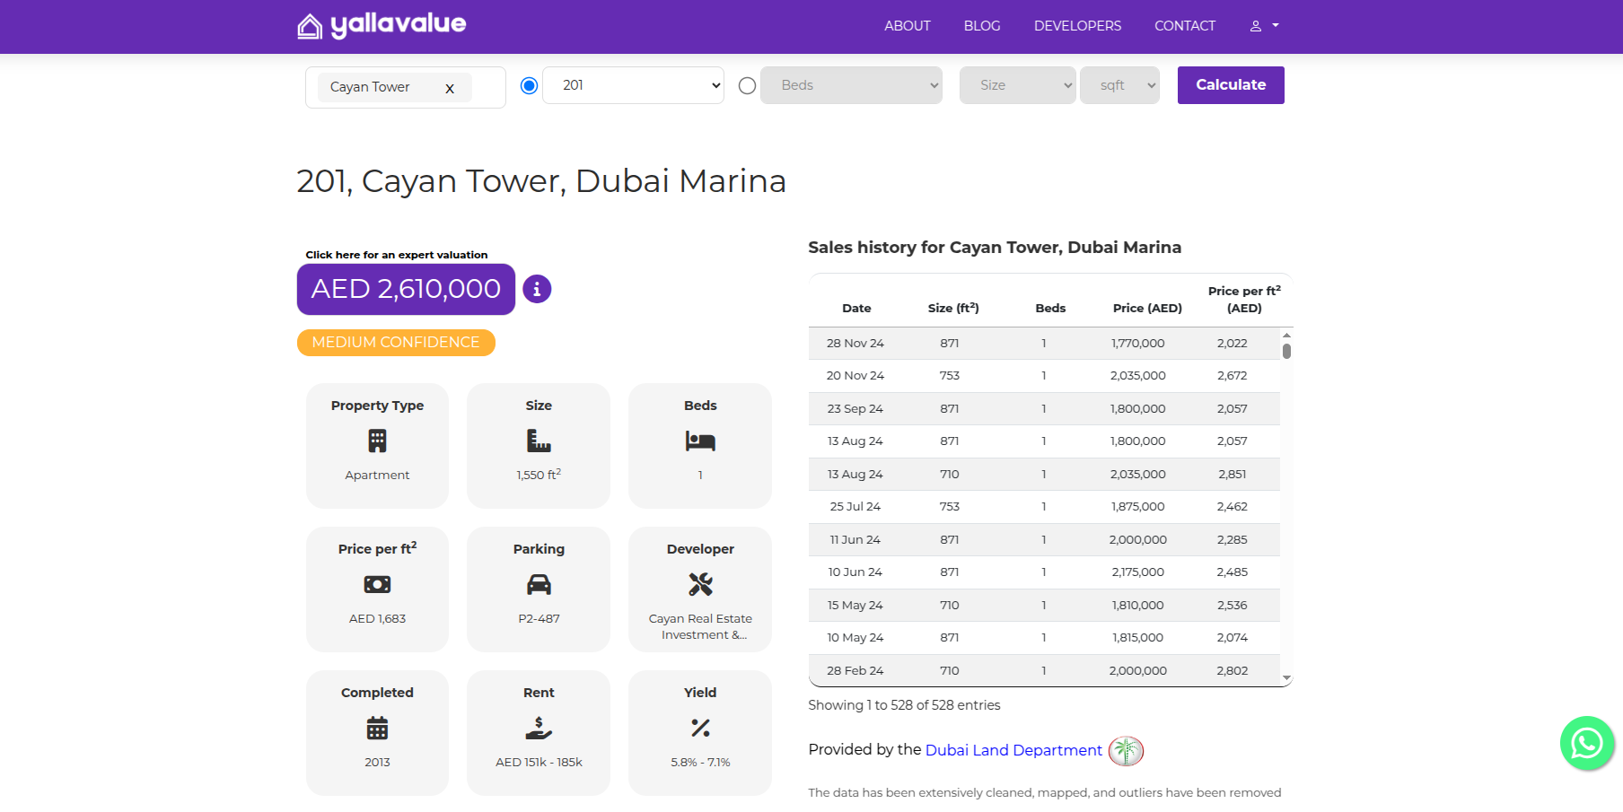Image resolution: width=1623 pixels, height=812 pixels.
Task: Click the valuation info icon
Action: (537, 289)
